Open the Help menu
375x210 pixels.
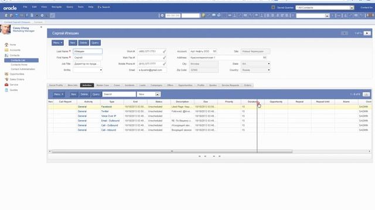click(91, 7)
